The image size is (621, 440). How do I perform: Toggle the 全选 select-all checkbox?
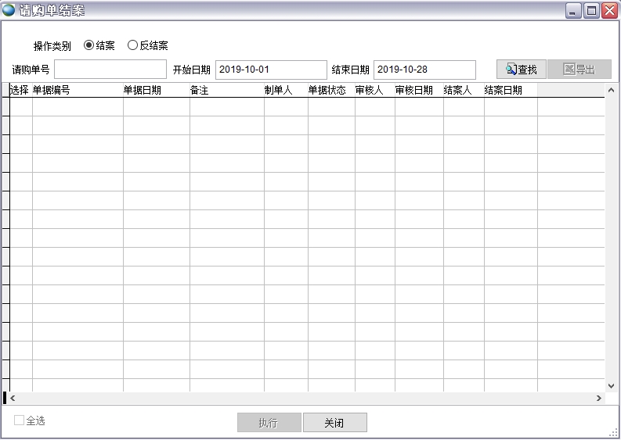pos(19,420)
